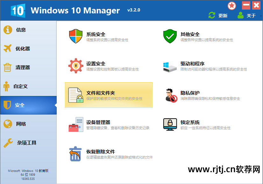The height and width of the screenshot is (184, 263).
Task: Switch to the 自定义 tab label
Action: coord(20,86)
